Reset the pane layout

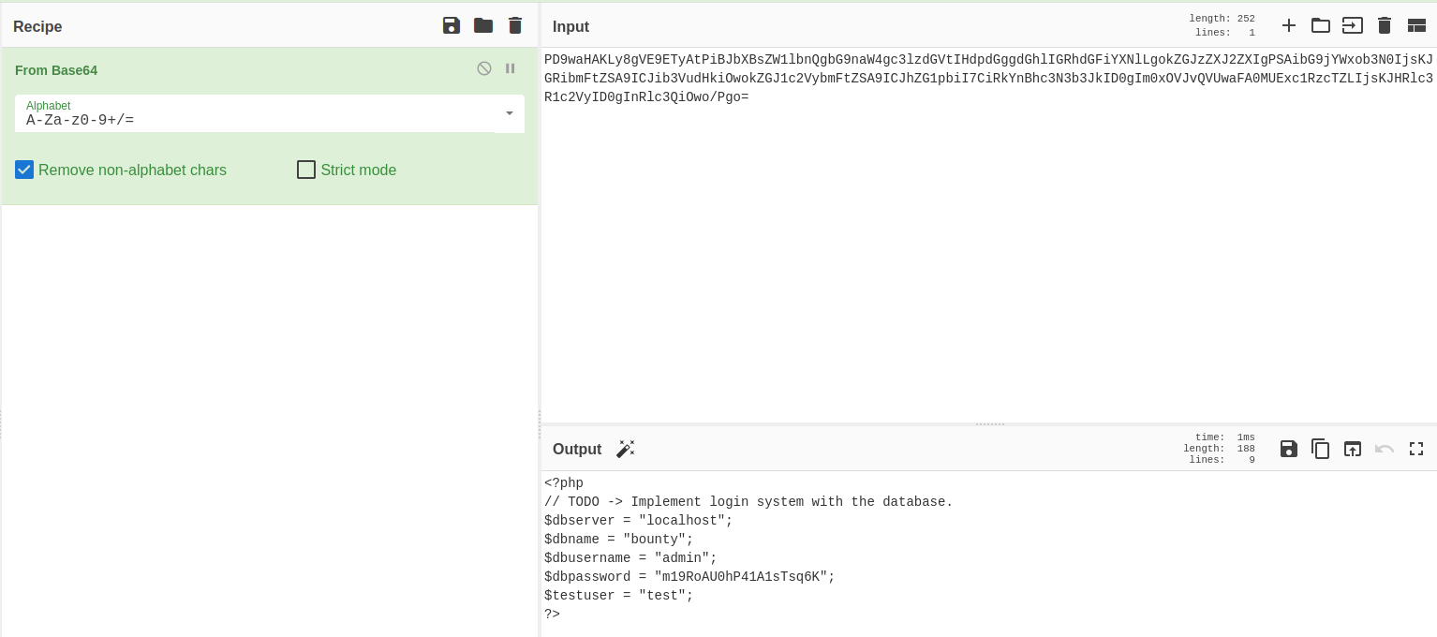coord(1416,25)
